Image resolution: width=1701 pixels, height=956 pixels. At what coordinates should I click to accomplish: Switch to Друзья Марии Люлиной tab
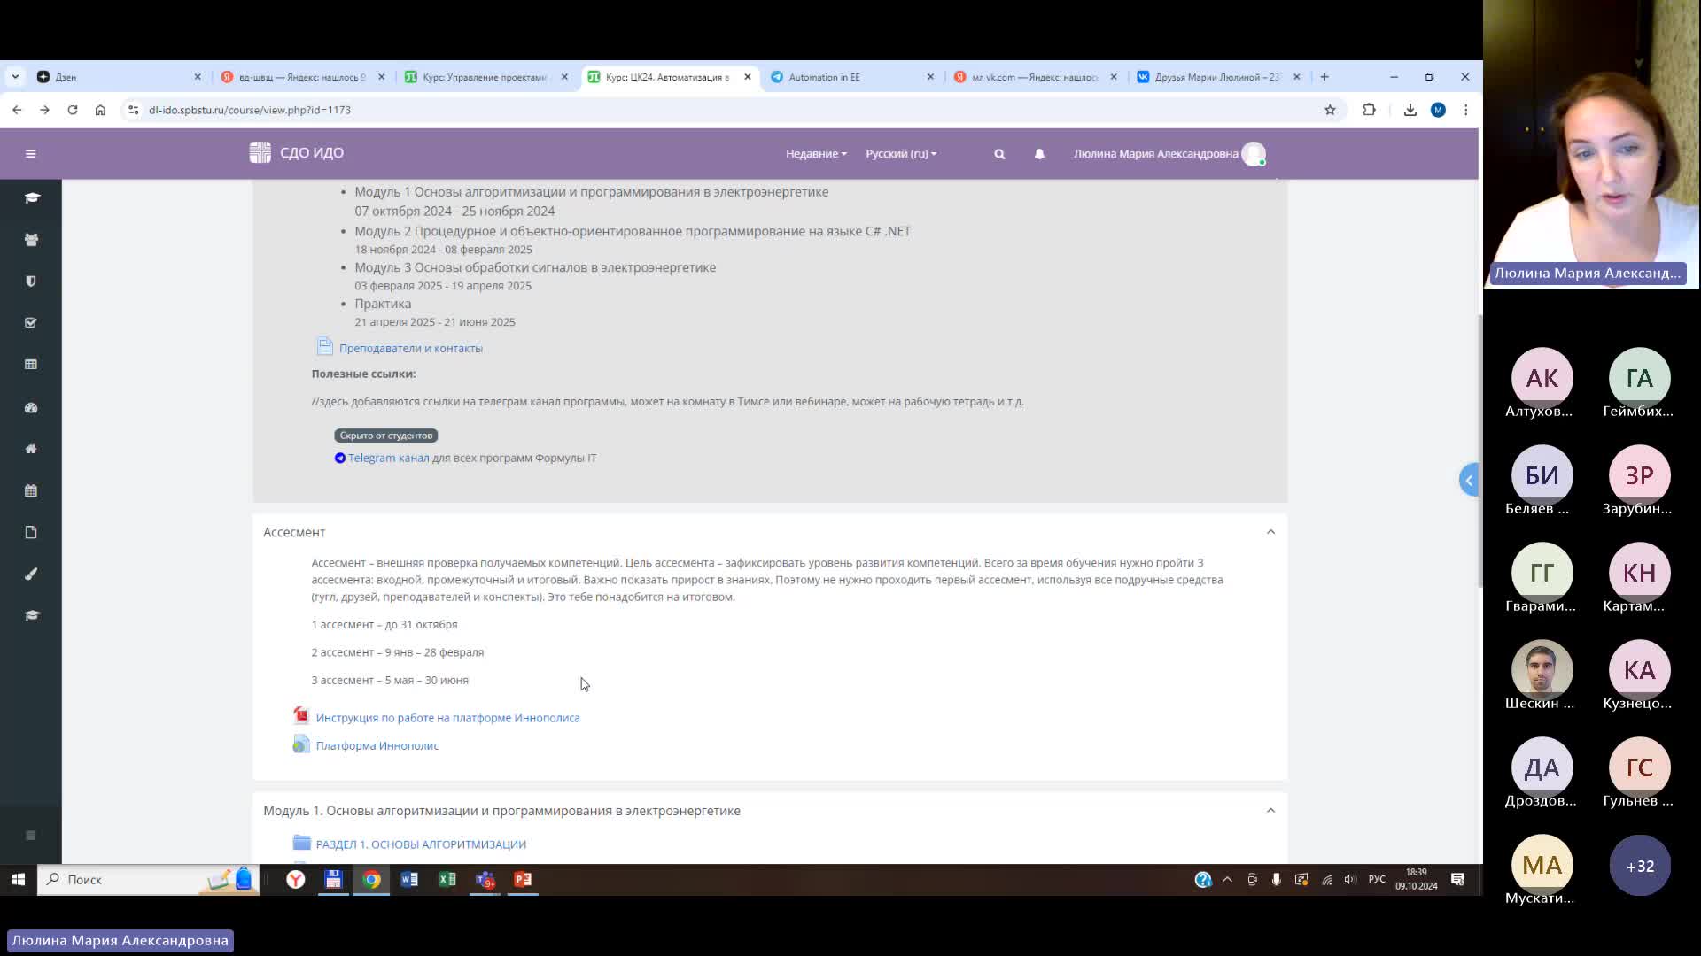coord(1219,77)
